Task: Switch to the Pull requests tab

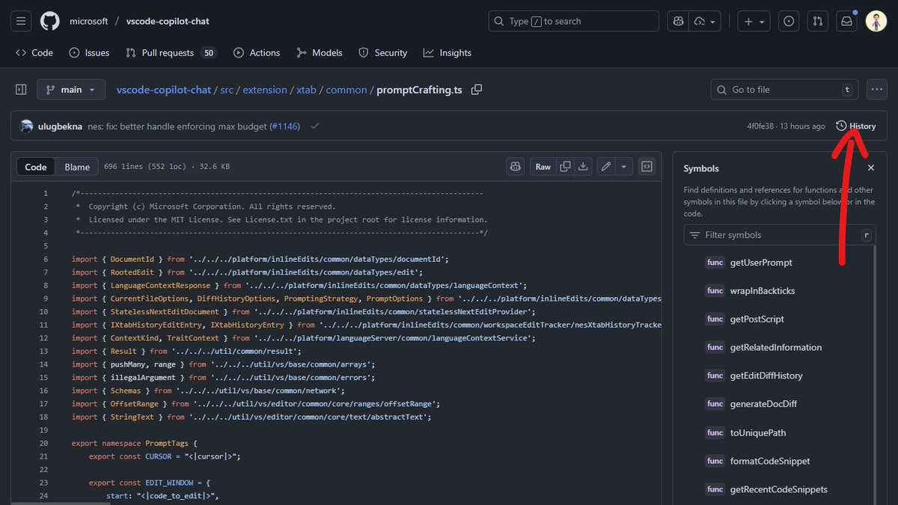Action: coord(171,52)
